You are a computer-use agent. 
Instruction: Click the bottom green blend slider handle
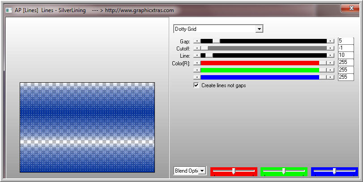pyautogui.click(x=284, y=171)
